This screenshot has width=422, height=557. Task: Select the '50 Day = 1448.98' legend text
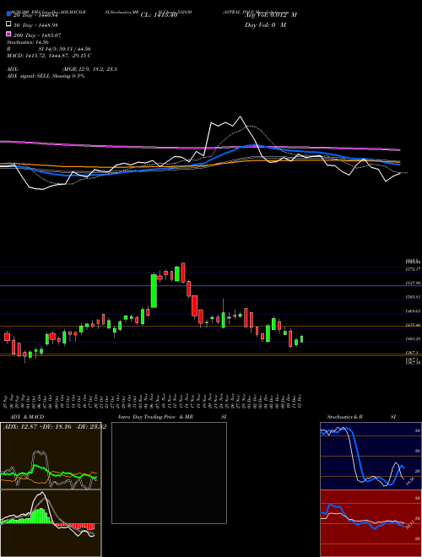coord(35,25)
